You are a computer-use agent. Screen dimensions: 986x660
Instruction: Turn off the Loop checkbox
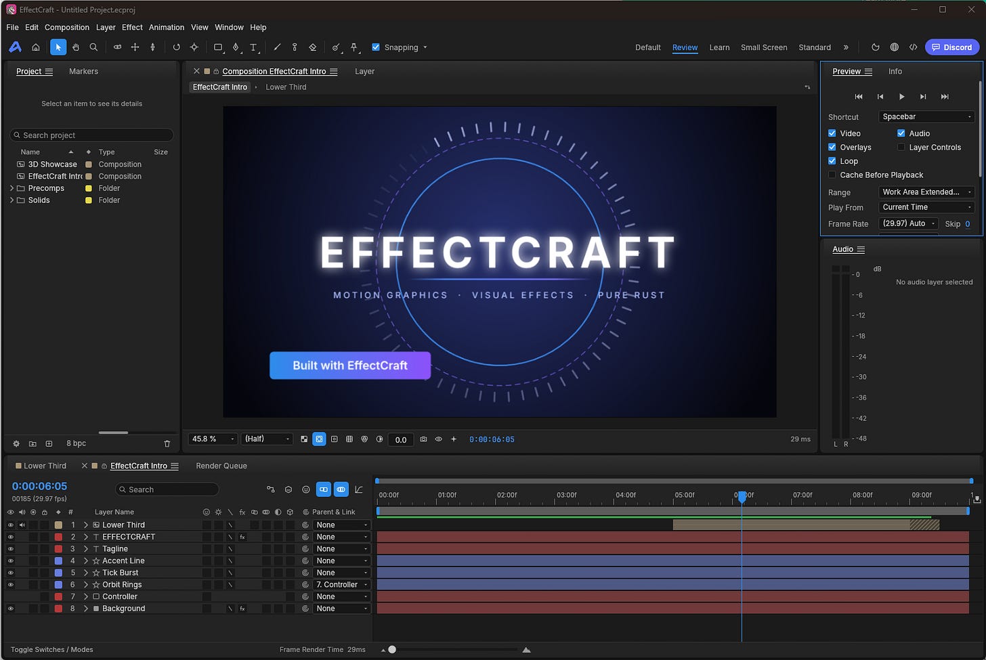click(x=832, y=161)
